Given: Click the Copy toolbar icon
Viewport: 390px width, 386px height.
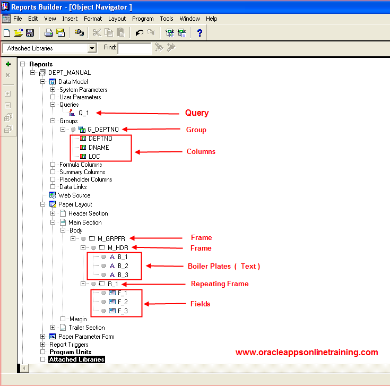Looking at the screenshot, I should click(x=109, y=32).
